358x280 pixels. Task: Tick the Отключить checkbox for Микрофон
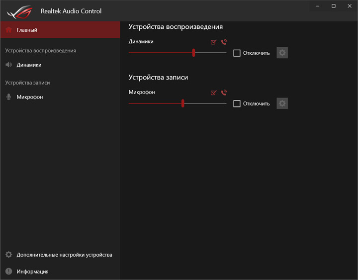[x=237, y=103]
